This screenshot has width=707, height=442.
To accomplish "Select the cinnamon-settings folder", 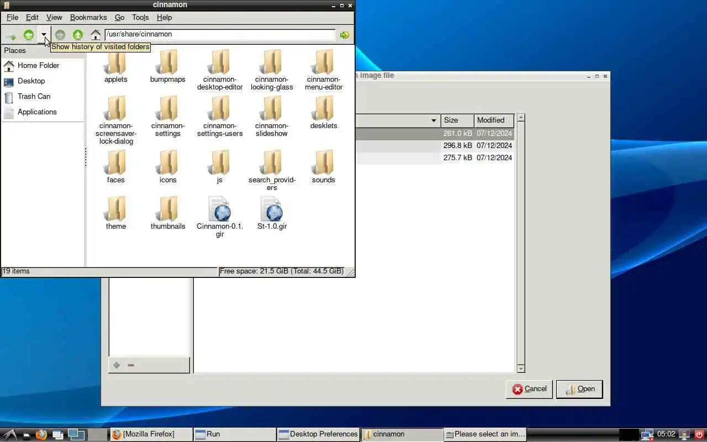I will (168, 116).
